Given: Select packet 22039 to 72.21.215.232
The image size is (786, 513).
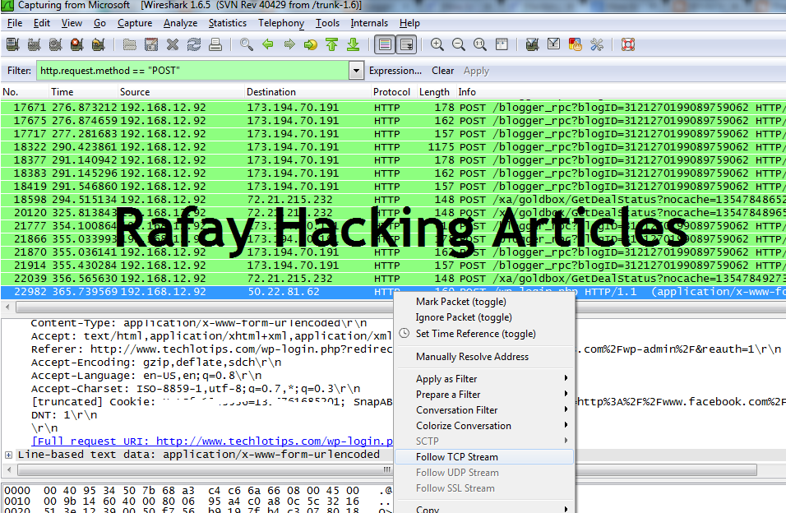Looking at the screenshot, I should pyautogui.click(x=393, y=279).
